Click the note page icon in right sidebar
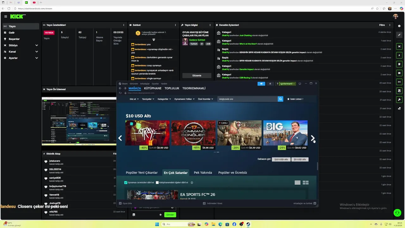 [399, 64]
